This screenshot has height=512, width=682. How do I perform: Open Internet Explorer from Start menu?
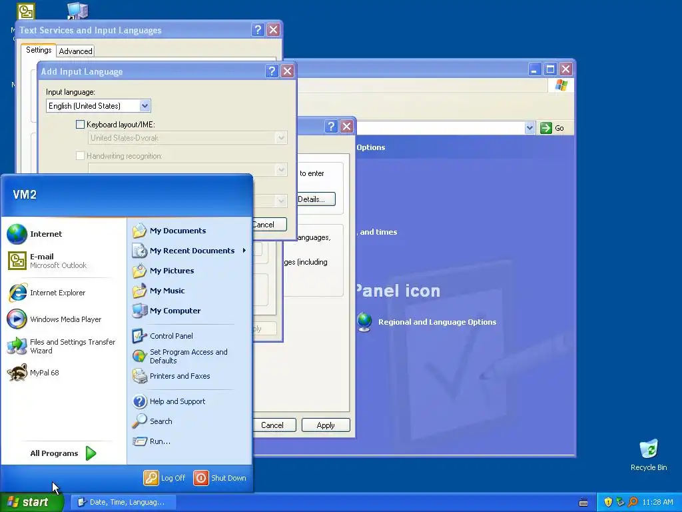tap(47, 293)
